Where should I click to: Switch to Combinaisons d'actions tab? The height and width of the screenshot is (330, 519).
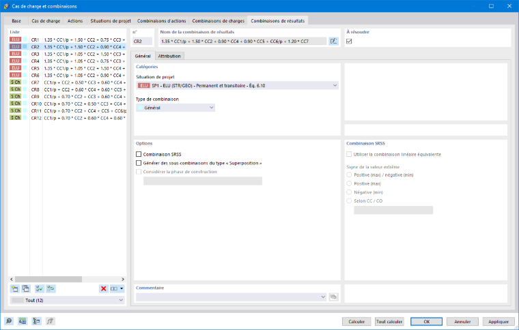[162, 21]
